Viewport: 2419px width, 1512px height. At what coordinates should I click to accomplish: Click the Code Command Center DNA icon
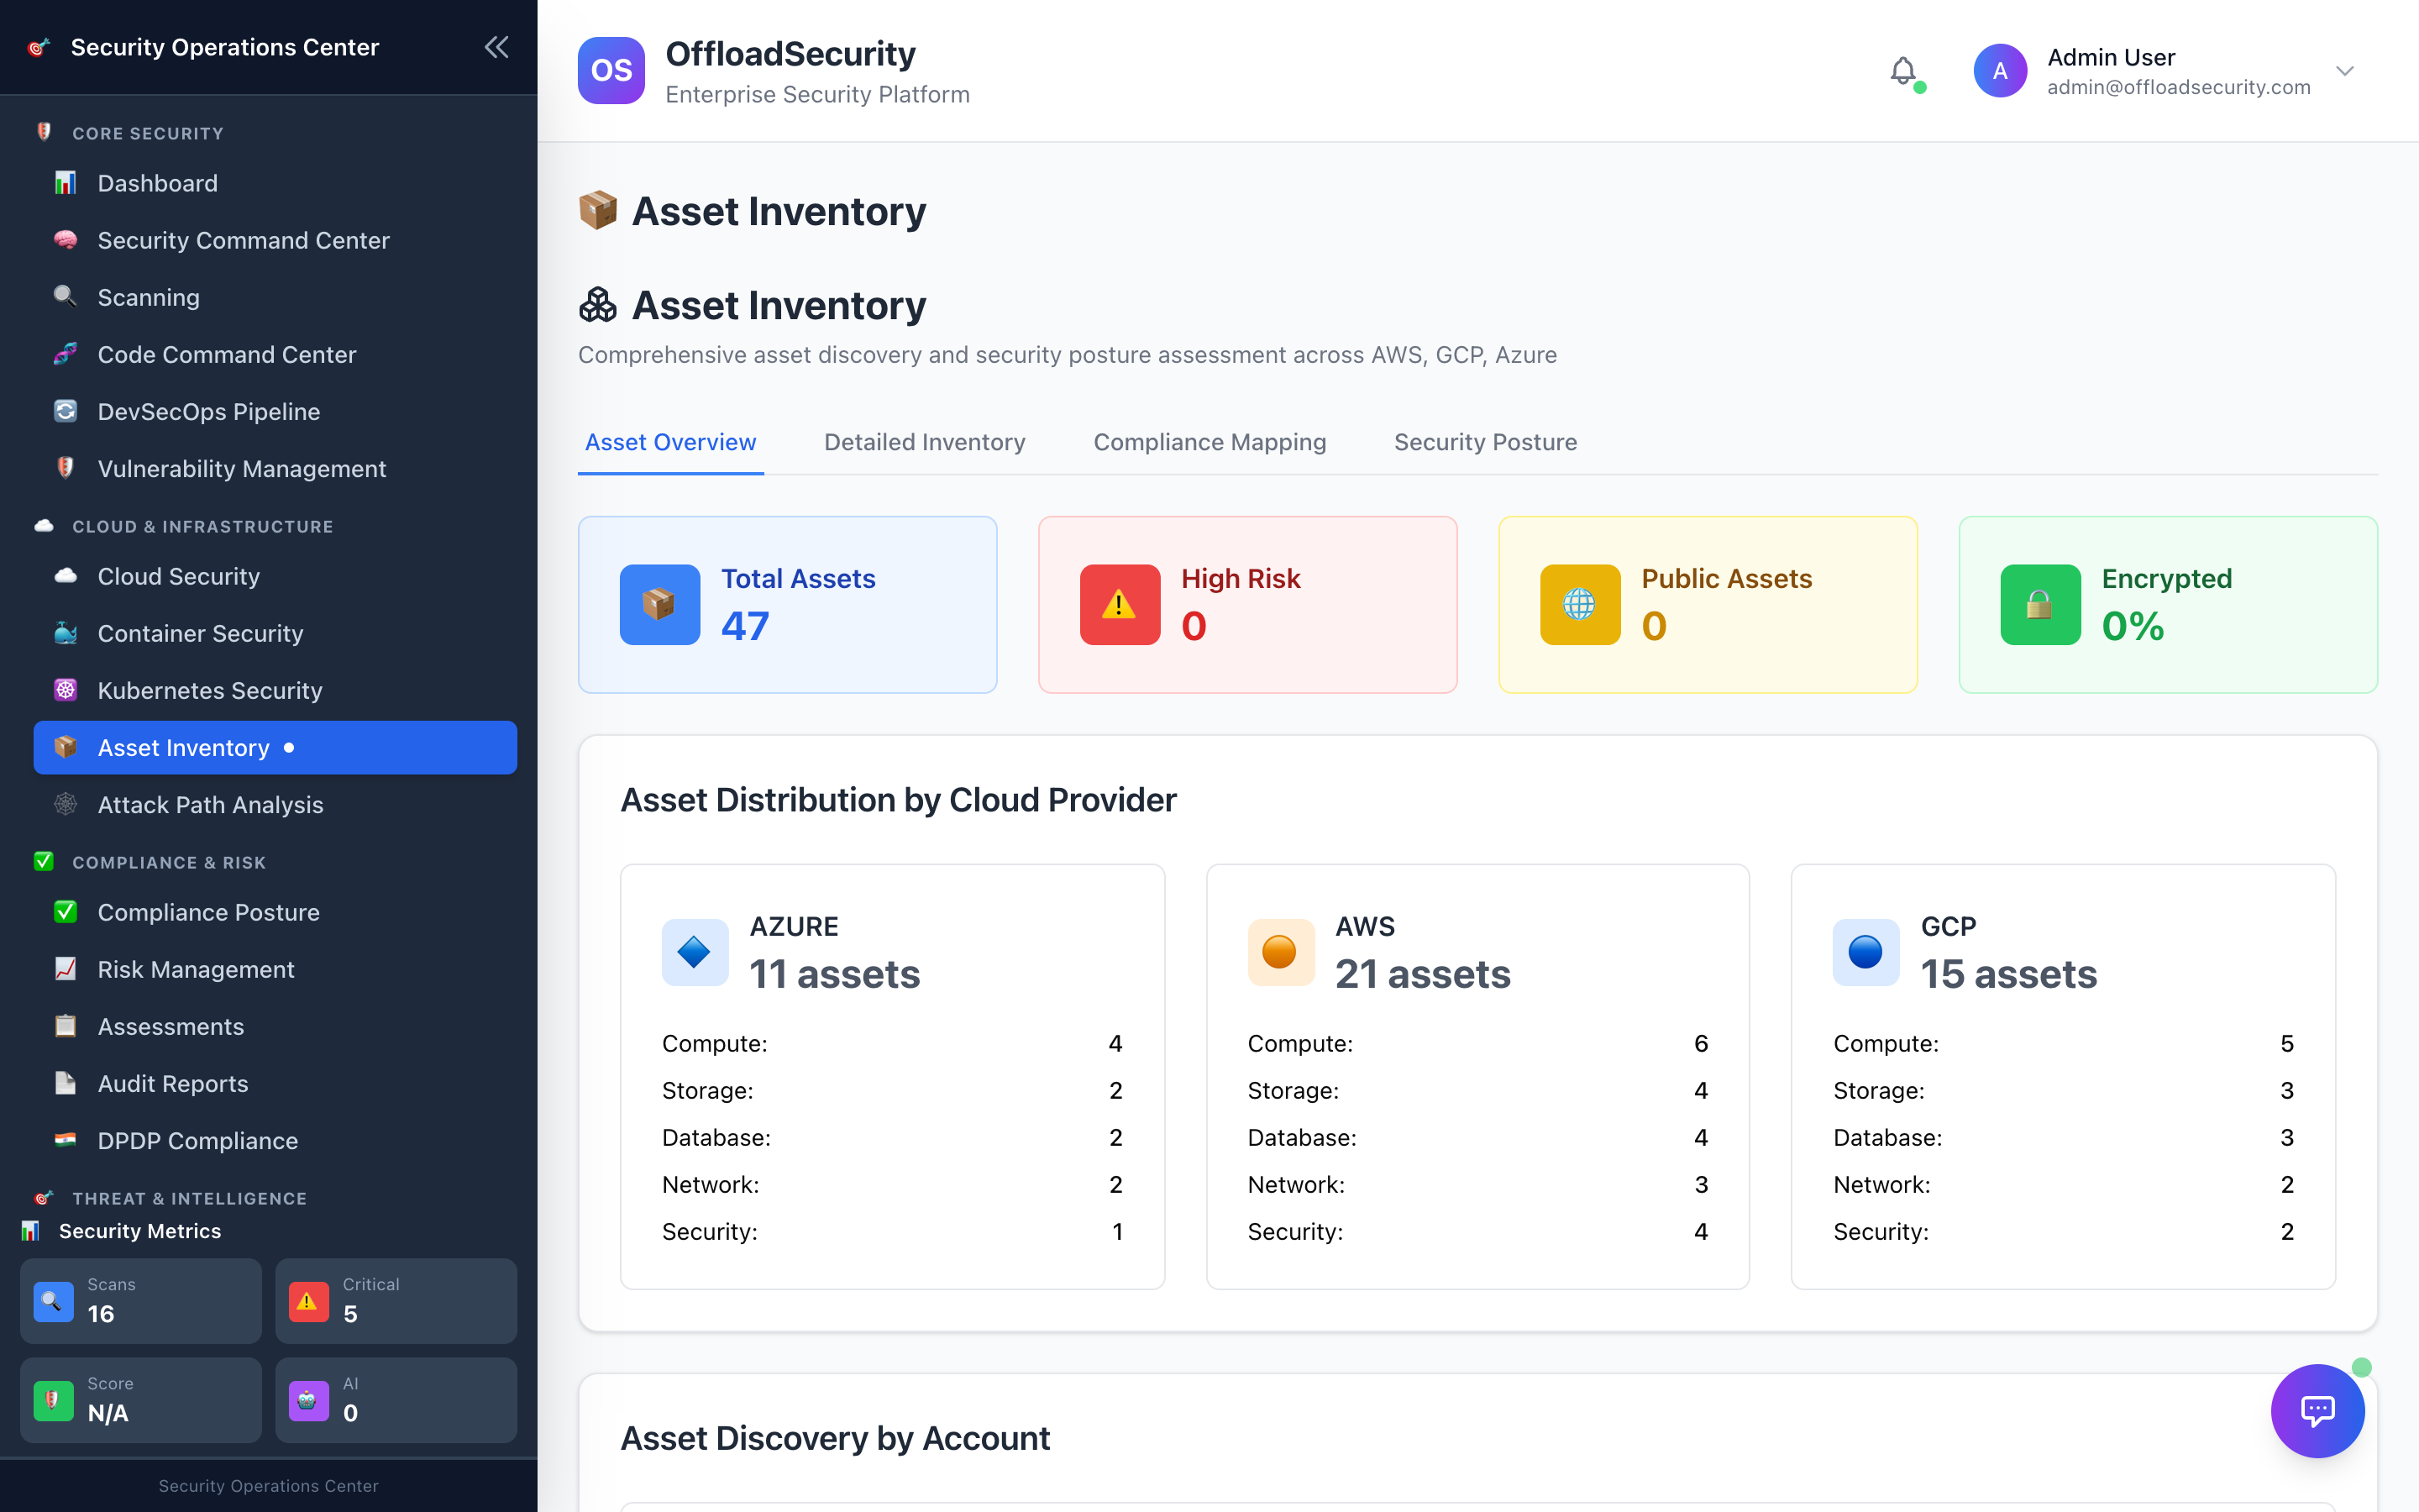pos(65,354)
